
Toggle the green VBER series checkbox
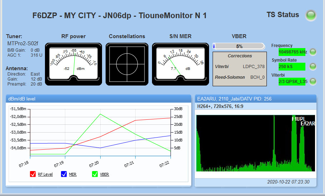point(95,174)
